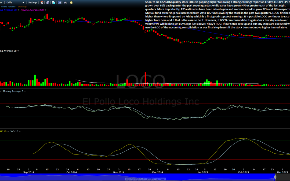Open chart Settings
Screen dimensions: 290x181
click(x=32, y=3)
